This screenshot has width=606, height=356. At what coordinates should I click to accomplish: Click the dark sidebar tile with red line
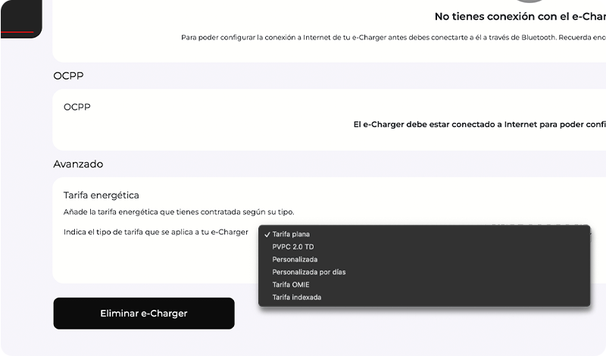point(20,18)
